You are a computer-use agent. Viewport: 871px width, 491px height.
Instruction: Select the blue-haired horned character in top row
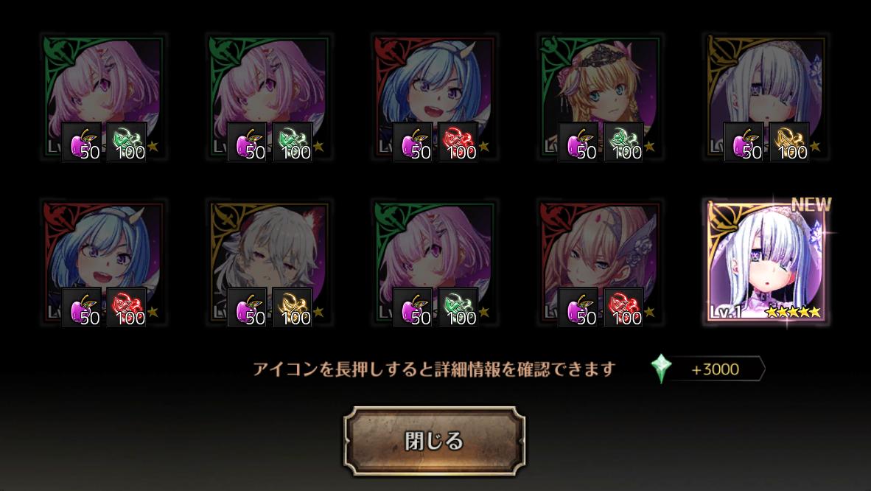(x=435, y=97)
